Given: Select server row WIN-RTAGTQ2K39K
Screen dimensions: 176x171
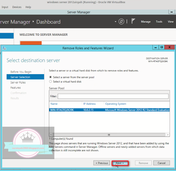Looking at the screenshot, I should (109, 110).
